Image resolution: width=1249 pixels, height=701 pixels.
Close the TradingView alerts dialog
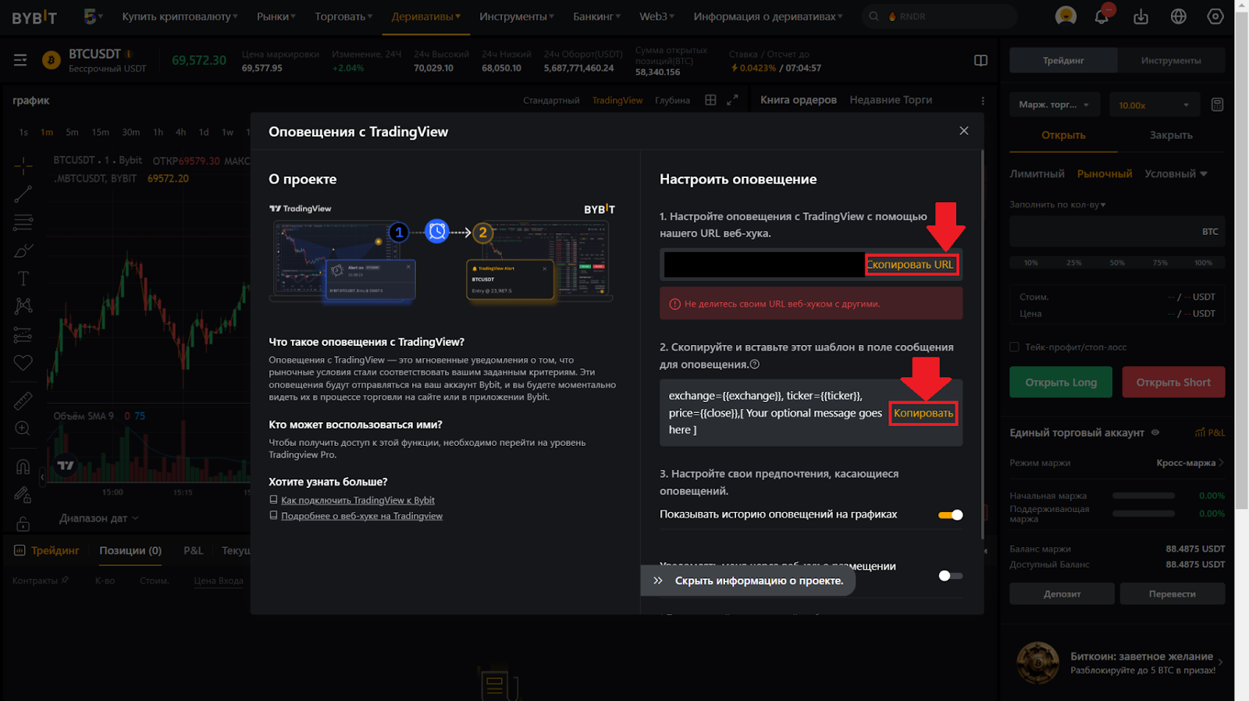[964, 131]
